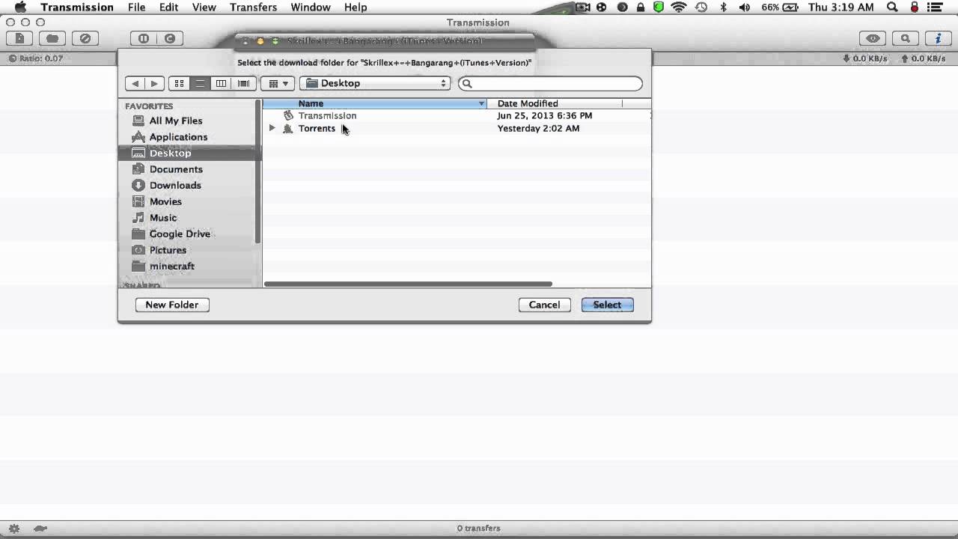Select Documents in sidebar
The image size is (958, 539).
pos(176,169)
